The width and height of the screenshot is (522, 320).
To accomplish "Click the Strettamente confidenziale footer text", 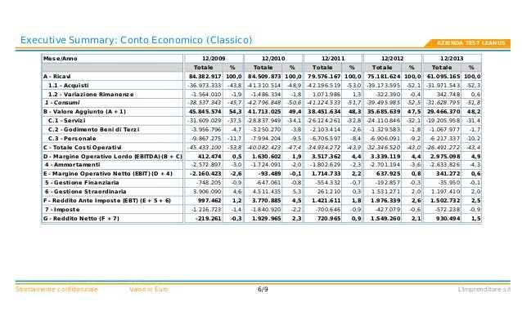I will point(56,289).
